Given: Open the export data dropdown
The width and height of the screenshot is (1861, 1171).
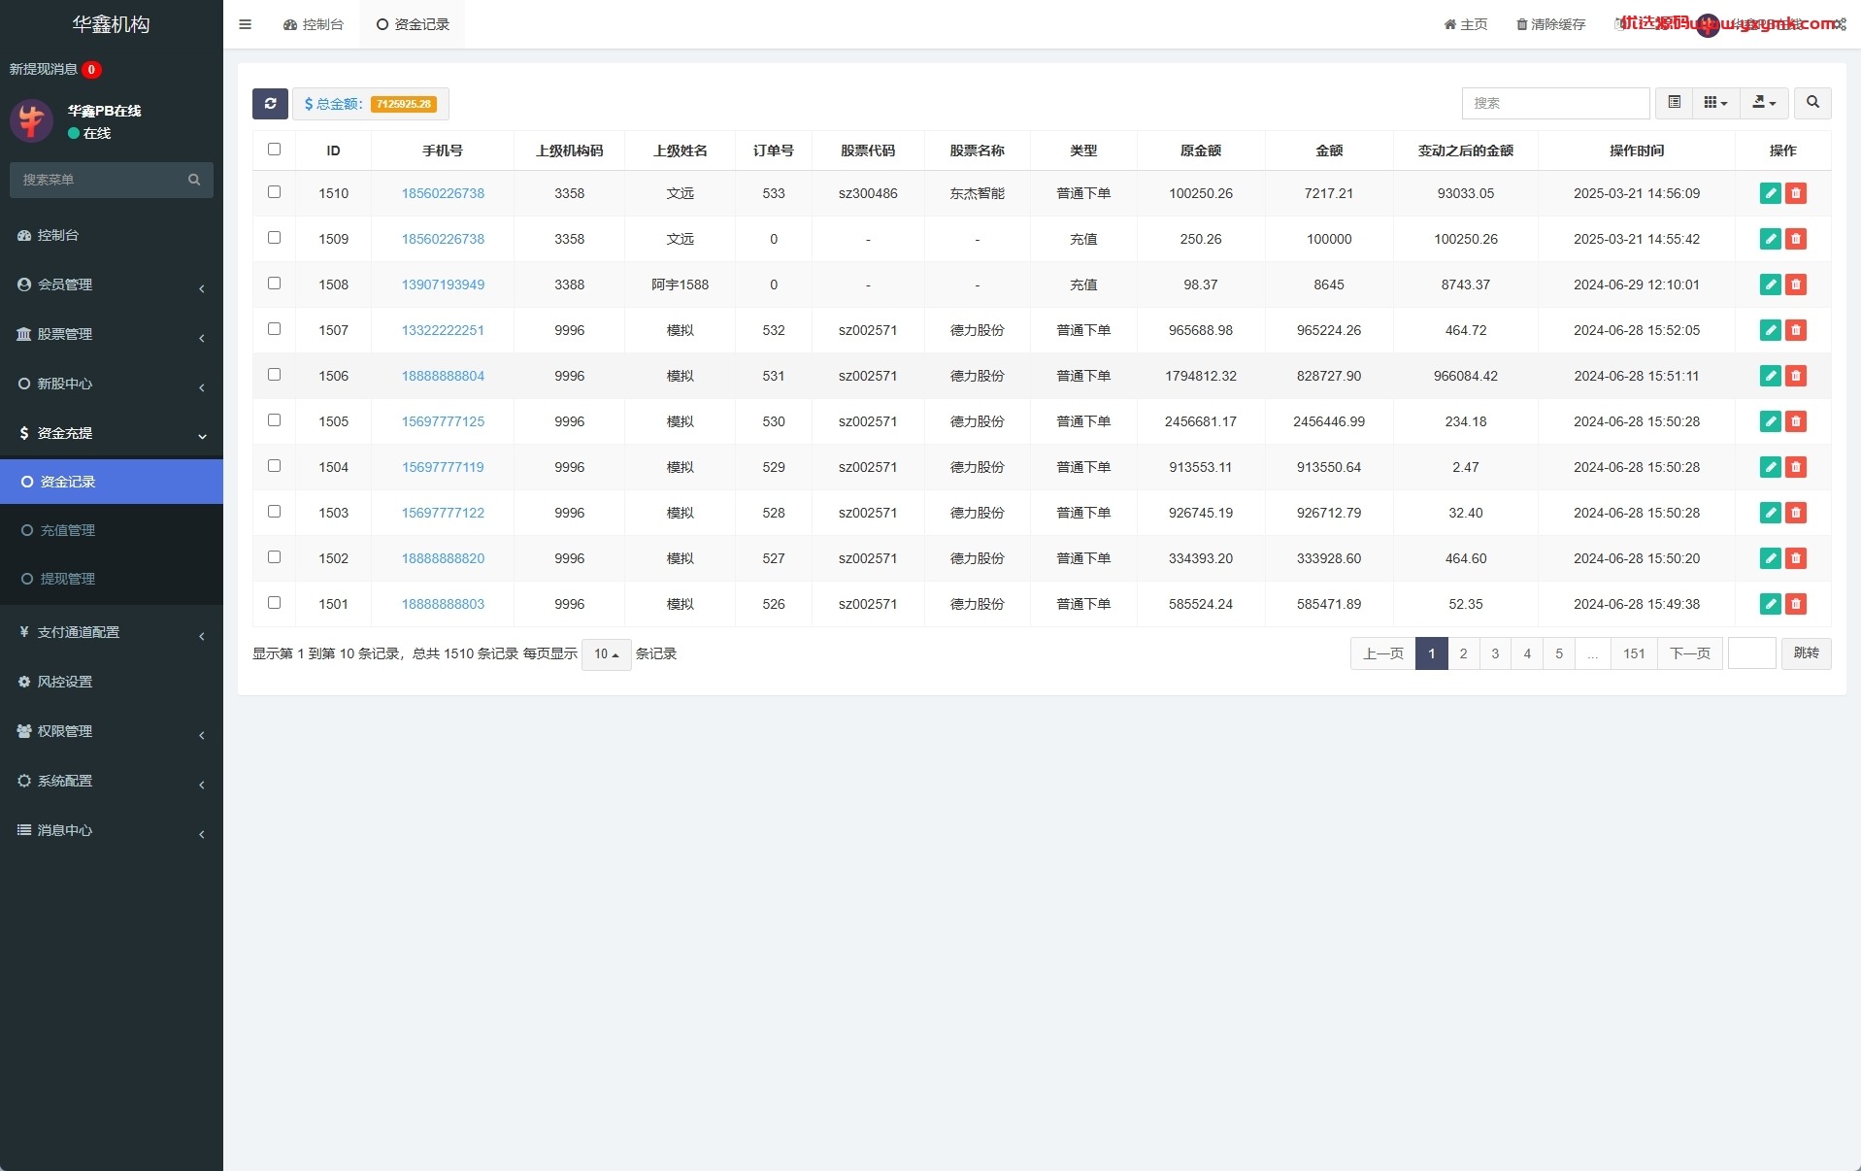Looking at the screenshot, I should [x=1764, y=103].
